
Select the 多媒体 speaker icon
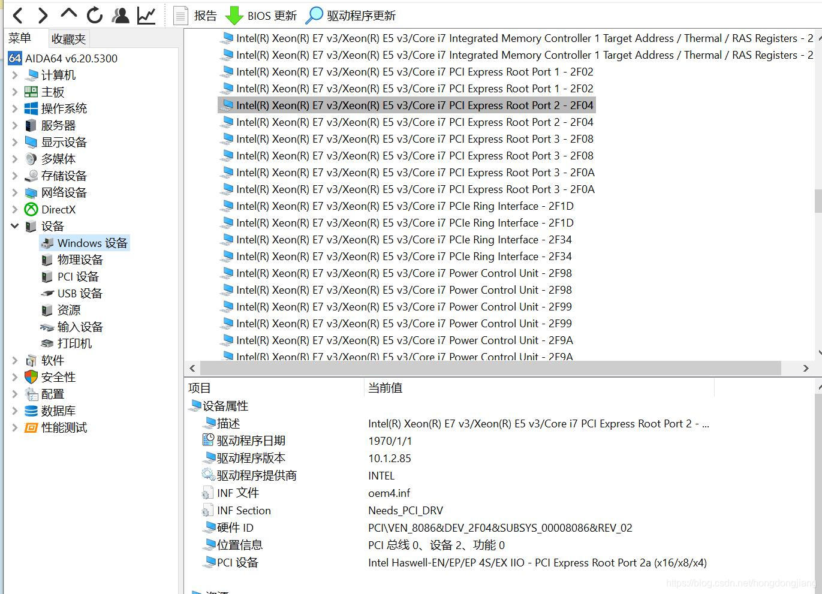click(x=31, y=159)
